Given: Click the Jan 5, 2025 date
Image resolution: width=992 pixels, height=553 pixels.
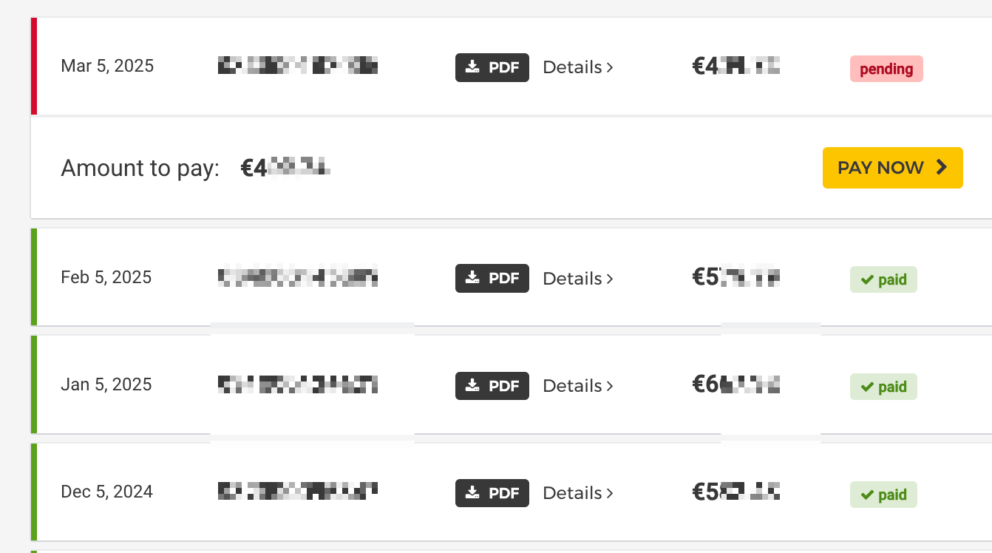Looking at the screenshot, I should pyautogui.click(x=106, y=384).
